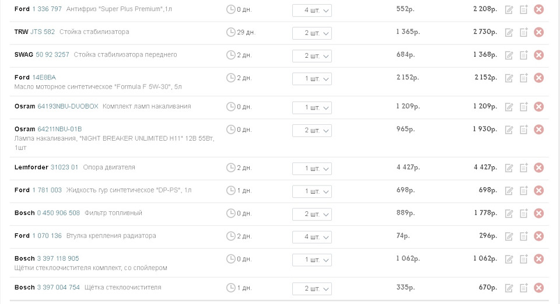
Task: Open quantity dropdown for Bosch 3 397 118 905
Action: [311, 260]
